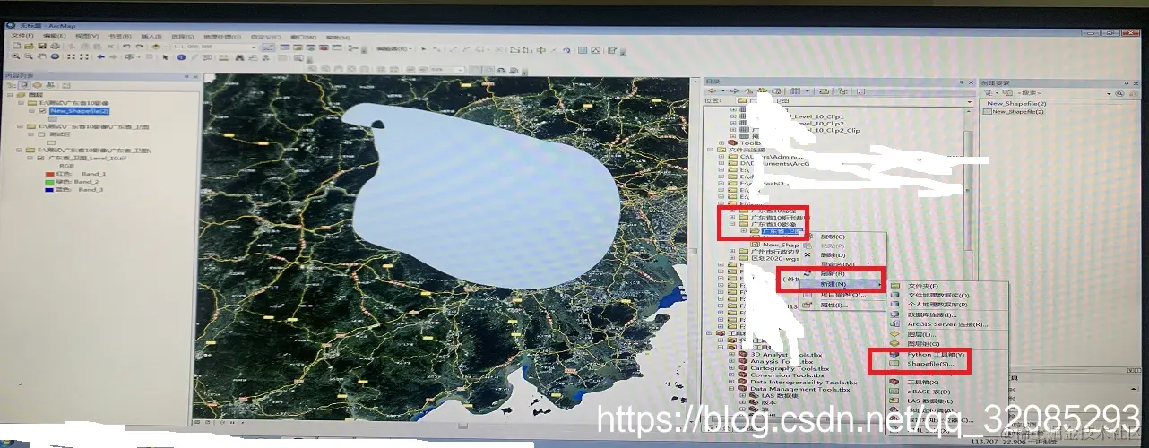Select Conversion Tools.tbx in Catalog tree
1149x448 pixels.
pyautogui.click(x=787, y=375)
